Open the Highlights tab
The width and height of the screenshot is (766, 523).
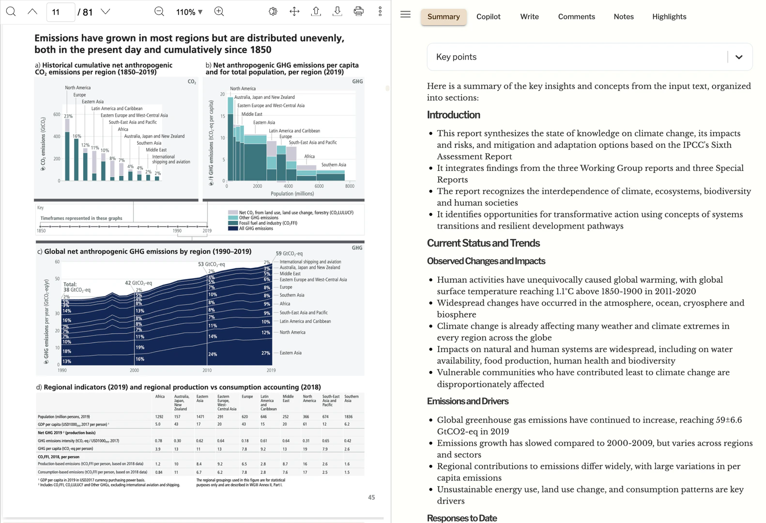pos(669,16)
